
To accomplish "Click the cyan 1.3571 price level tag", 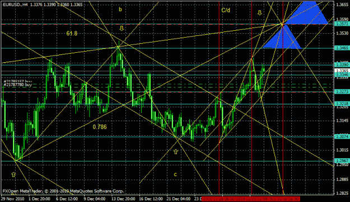I will (x=342, y=24).
